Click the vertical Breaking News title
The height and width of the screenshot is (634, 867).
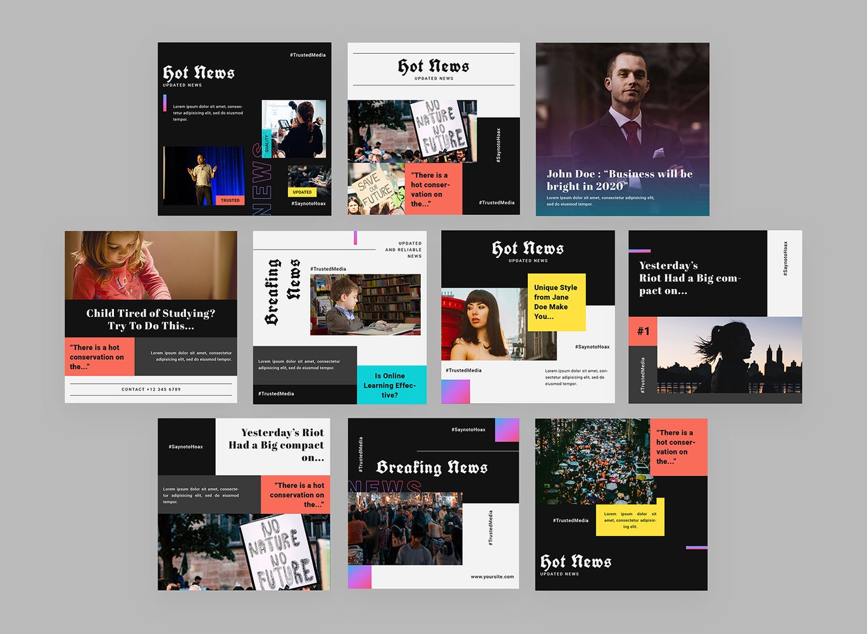(282, 291)
